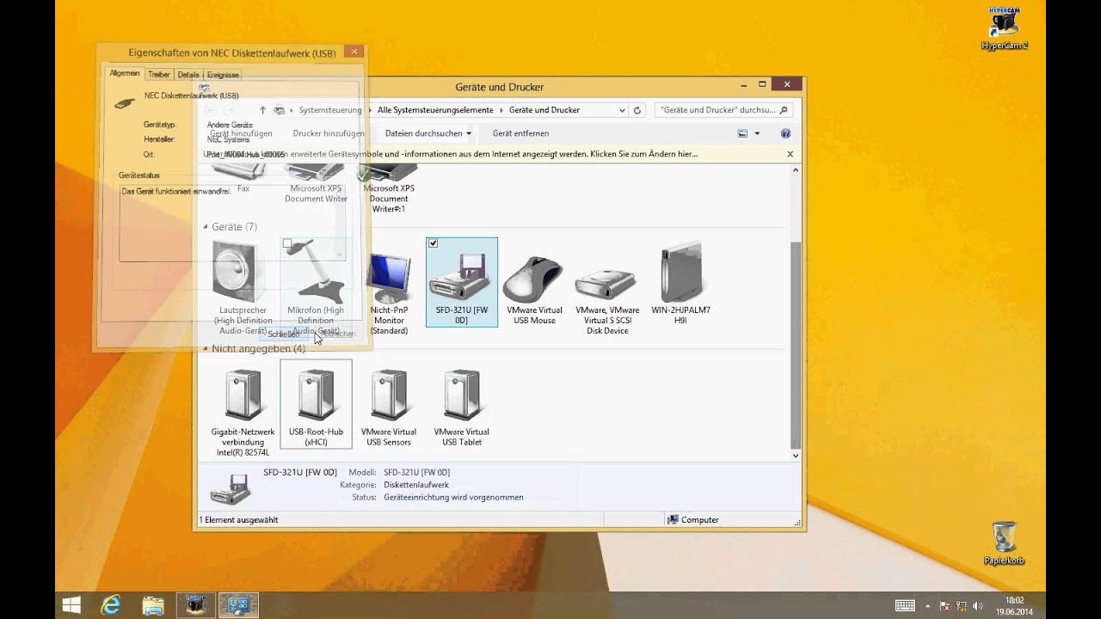Image resolution: width=1101 pixels, height=619 pixels.
Task: Click the Computer status bar entry
Action: 693,519
